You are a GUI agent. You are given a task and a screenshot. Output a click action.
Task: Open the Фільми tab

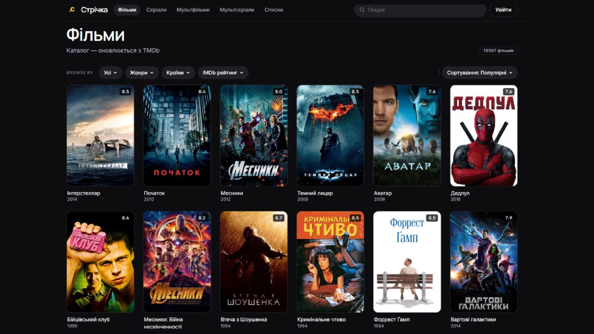127,10
